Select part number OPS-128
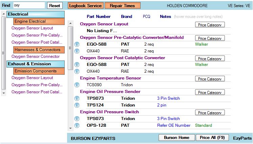This screenshot has width=253, height=144. coord(97,125)
